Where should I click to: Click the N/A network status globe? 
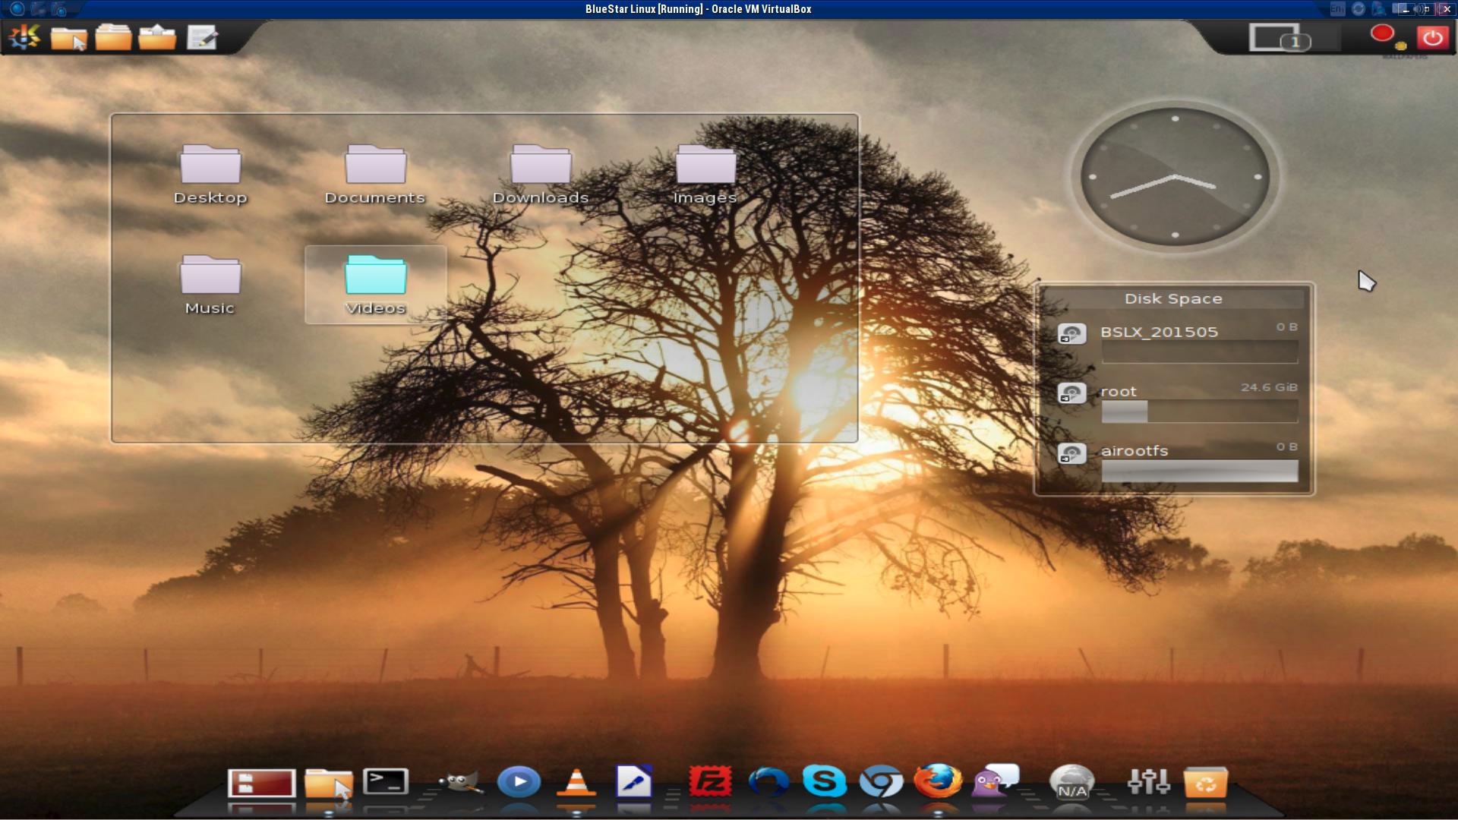coord(1071,782)
